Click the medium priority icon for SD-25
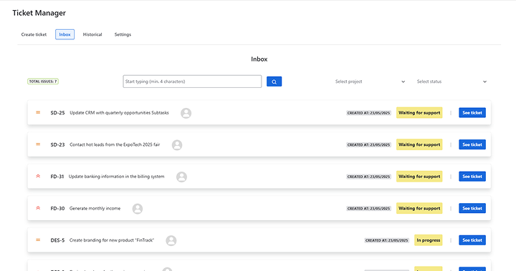The width and height of the screenshot is (516, 271). (x=38, y=112)
